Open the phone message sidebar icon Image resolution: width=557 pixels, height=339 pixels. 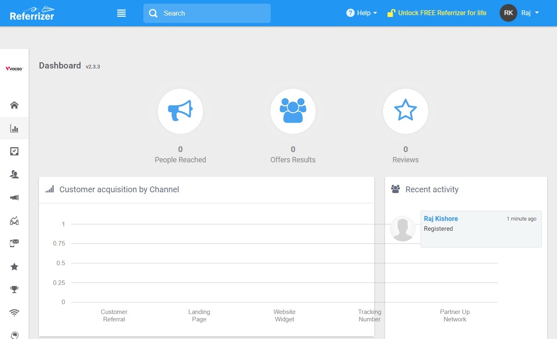pos(14,243)
